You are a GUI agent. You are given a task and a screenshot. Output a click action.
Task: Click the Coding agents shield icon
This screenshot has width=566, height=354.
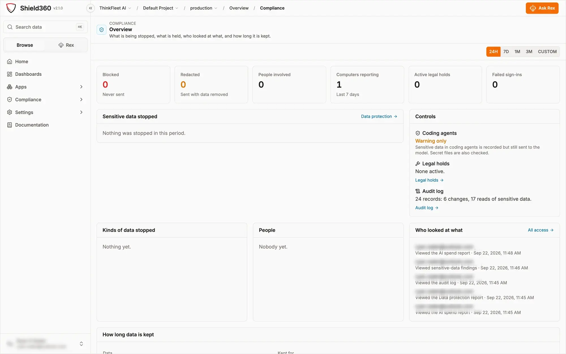coord(418,133)
